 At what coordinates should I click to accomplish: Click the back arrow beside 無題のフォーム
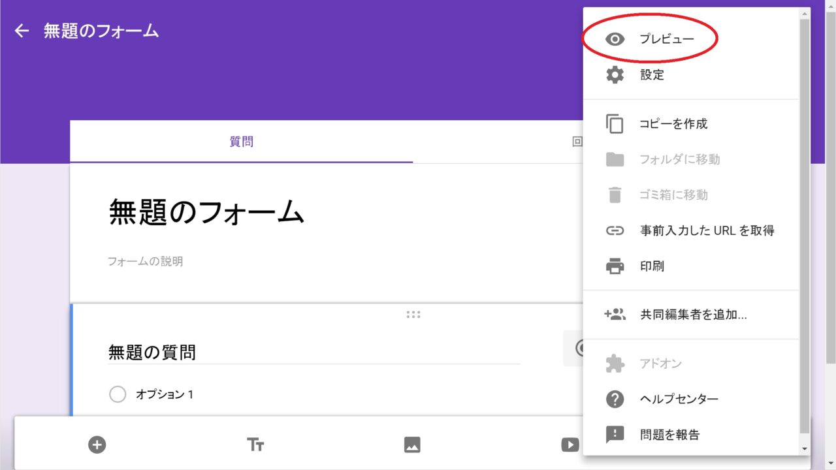click(x=22, y=31)
